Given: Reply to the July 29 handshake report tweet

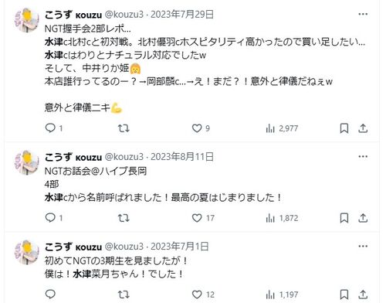Looking at the screenshot, I should click(x=54, y=128).
